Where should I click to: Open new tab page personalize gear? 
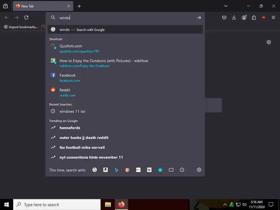(x=269, y=42)
